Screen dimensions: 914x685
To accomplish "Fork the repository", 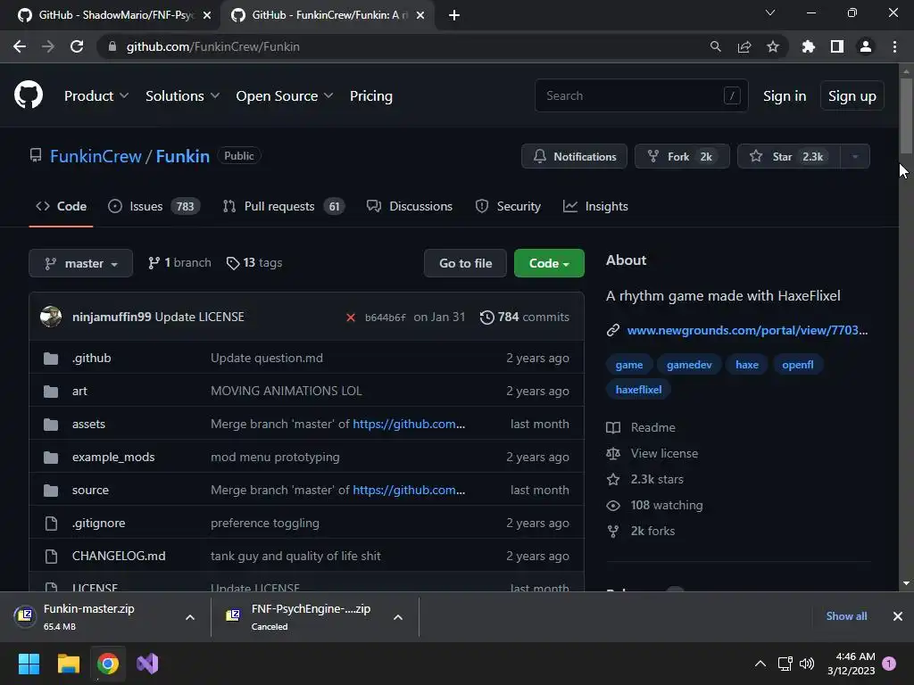I will point(682,156).
